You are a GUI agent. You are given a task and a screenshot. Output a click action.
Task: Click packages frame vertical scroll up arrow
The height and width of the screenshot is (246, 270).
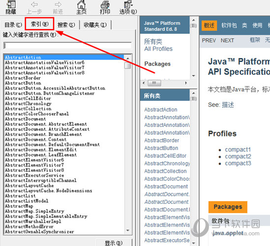pyautogui.click(x=194, y=20)
